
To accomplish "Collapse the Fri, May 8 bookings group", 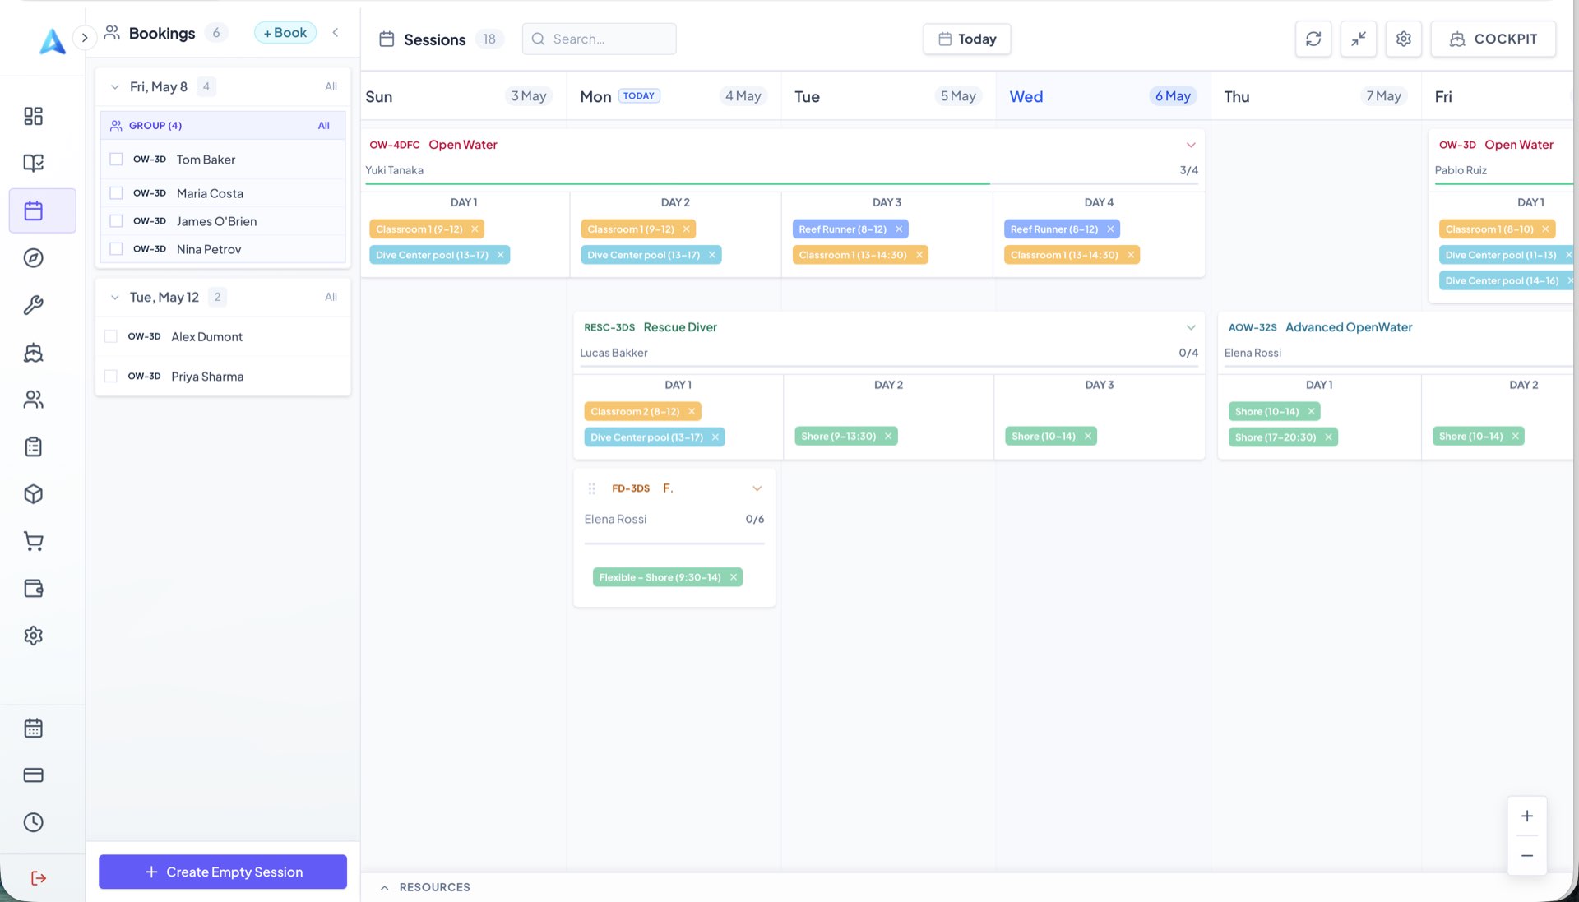I will click(x=114, y=86).
